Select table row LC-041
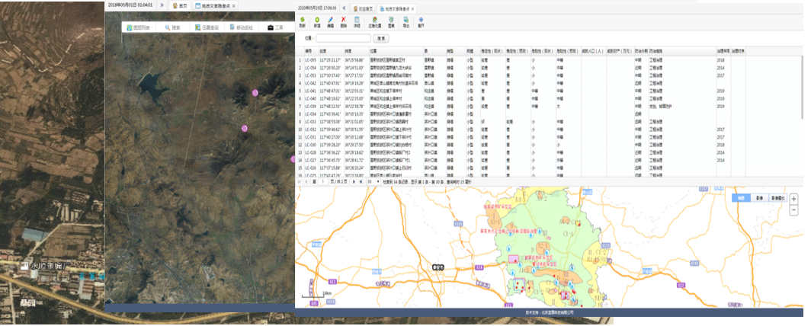The width and height of the screenshot is (811, 326). [521, 91]
